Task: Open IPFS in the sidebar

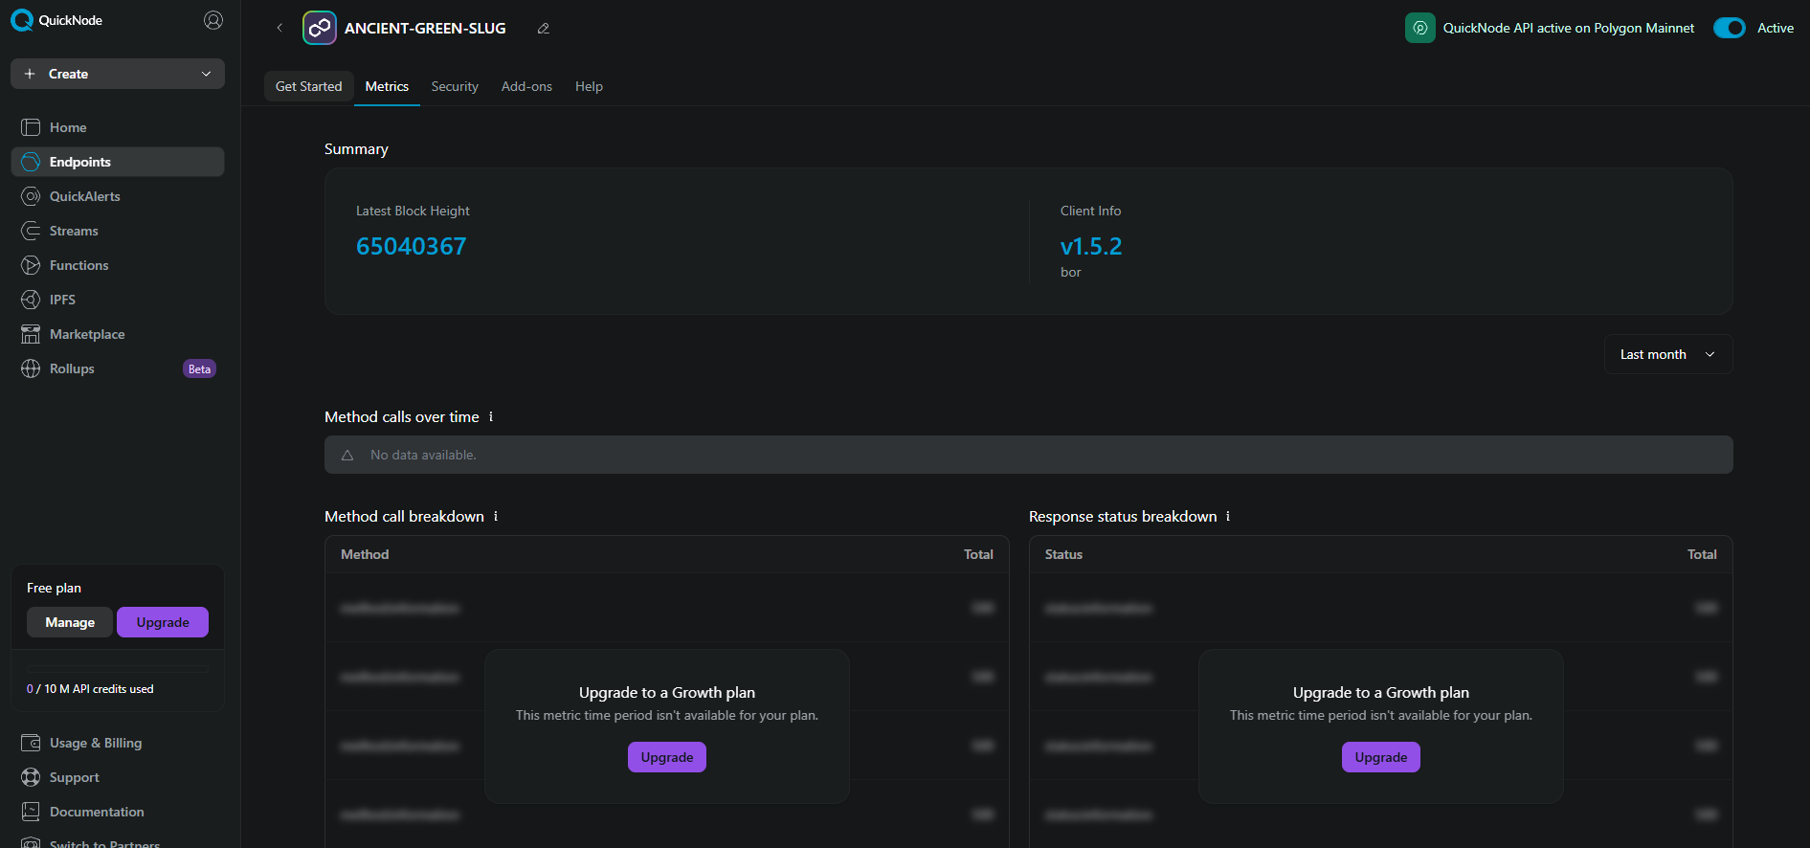Action: click(62, 300)
